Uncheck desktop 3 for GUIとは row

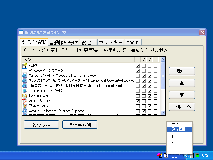point(150,81)
